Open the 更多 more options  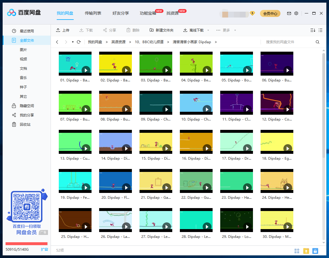point(223,30)
